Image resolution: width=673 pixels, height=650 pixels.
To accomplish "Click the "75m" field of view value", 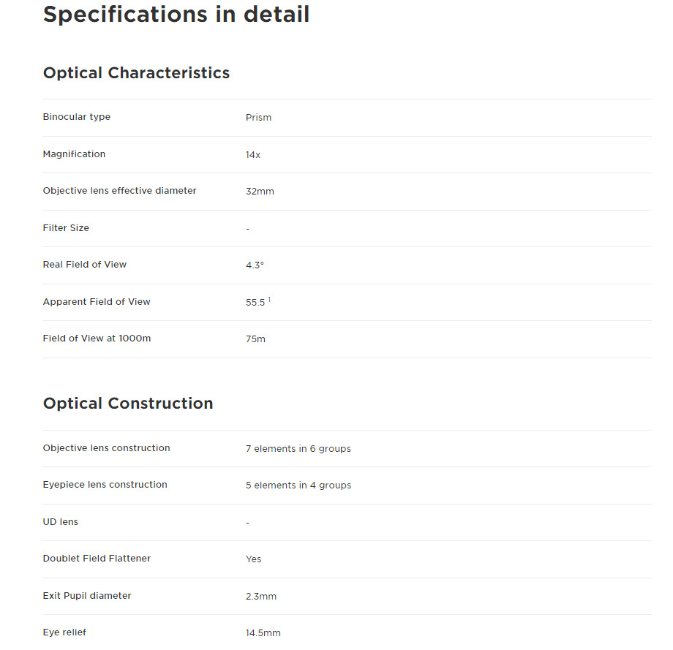I will (x=255, y=339).
